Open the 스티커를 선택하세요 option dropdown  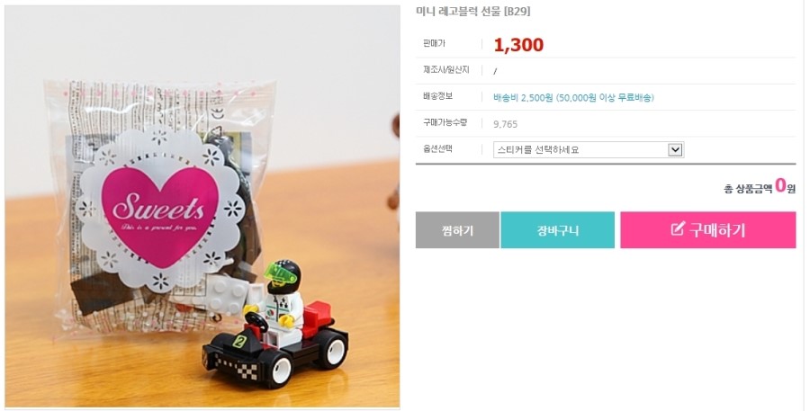589,149
